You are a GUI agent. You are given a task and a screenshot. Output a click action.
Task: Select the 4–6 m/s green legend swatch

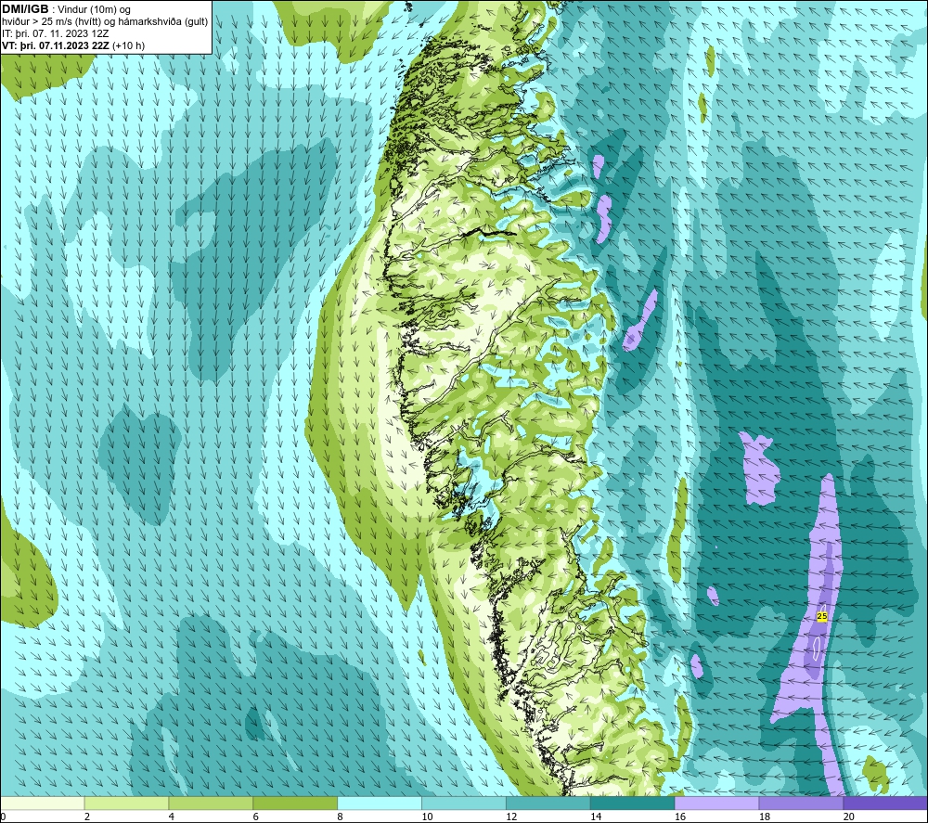[211, 803]
